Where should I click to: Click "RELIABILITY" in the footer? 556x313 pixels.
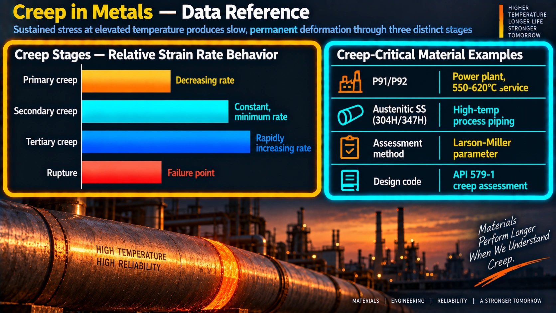point(452,301)
